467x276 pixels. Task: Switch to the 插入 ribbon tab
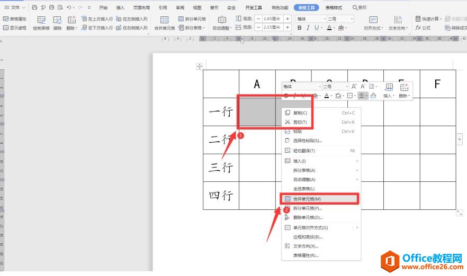pyautogui.click(x=120, y=7)
